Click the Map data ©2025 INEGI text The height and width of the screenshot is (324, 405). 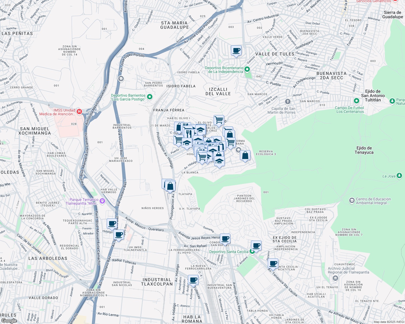389,322
